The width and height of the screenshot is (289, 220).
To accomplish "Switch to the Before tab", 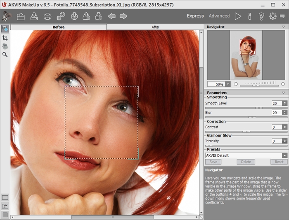I will pos(59,27).
